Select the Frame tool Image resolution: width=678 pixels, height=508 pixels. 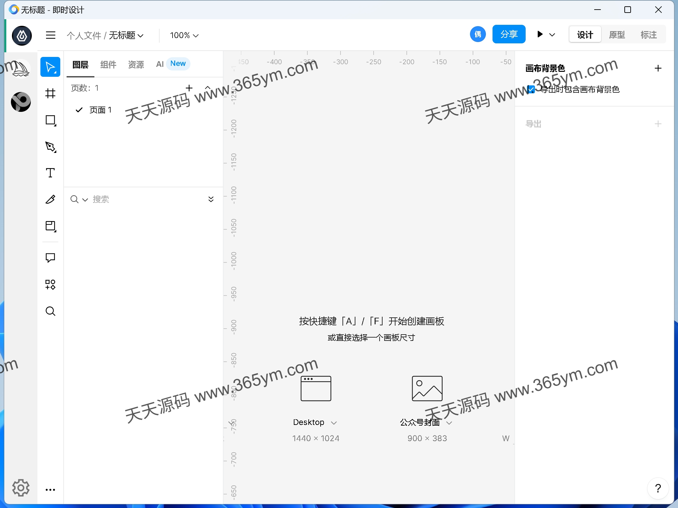click(x=50, y=94)
